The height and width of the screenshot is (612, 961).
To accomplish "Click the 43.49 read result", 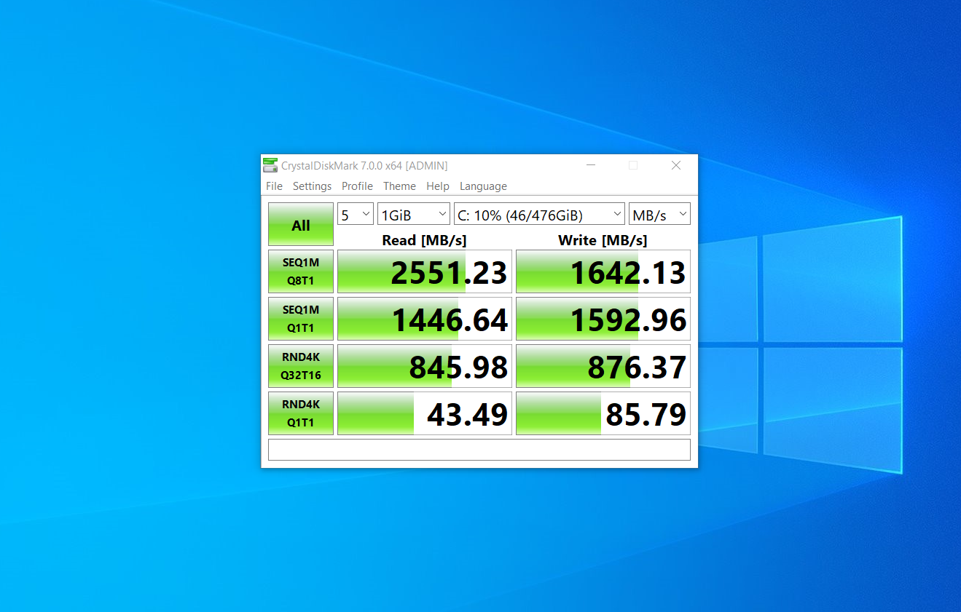I will click(x=425, y=413).
